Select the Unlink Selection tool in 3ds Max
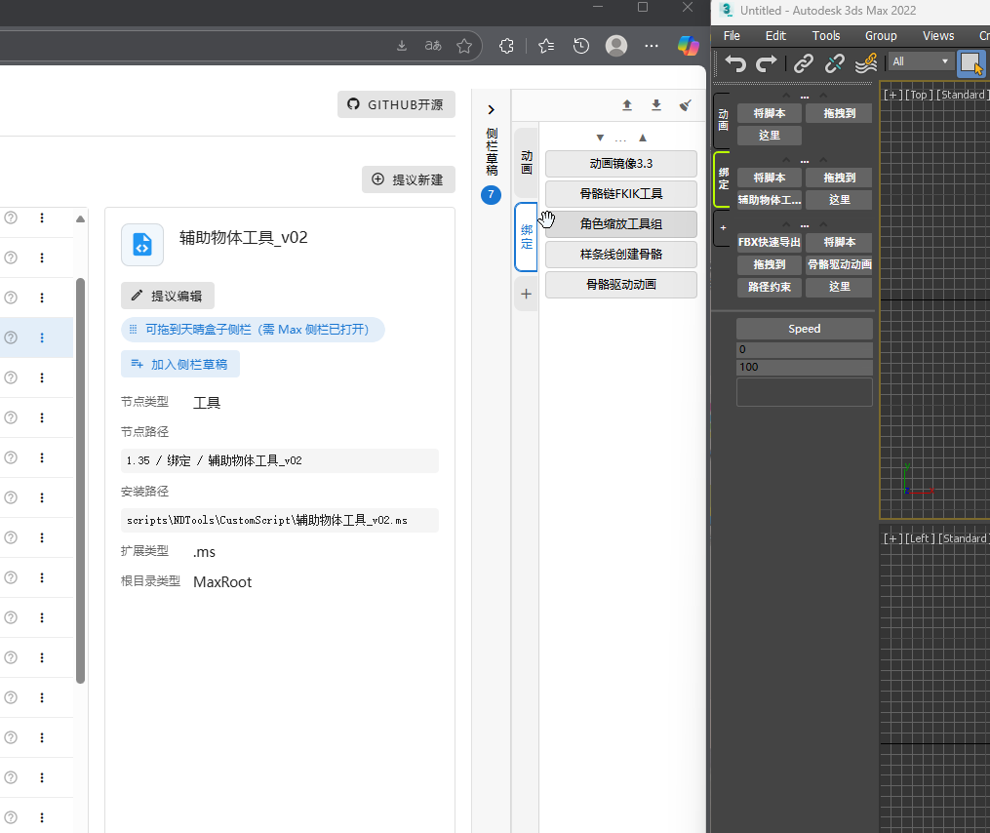Viewport: 990px width, 833px height. tap(835, 63)
